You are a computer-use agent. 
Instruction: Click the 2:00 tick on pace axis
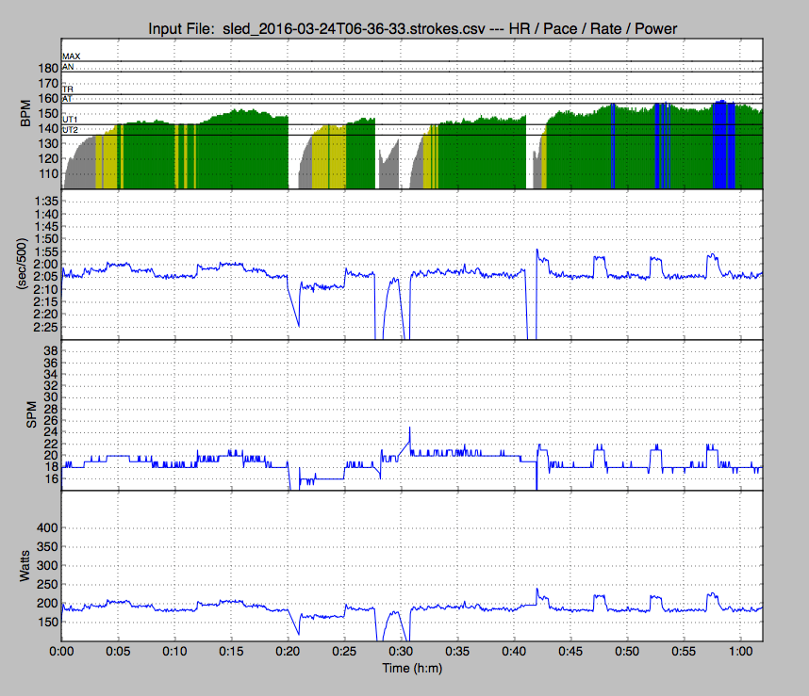click(x=42, y=265)
